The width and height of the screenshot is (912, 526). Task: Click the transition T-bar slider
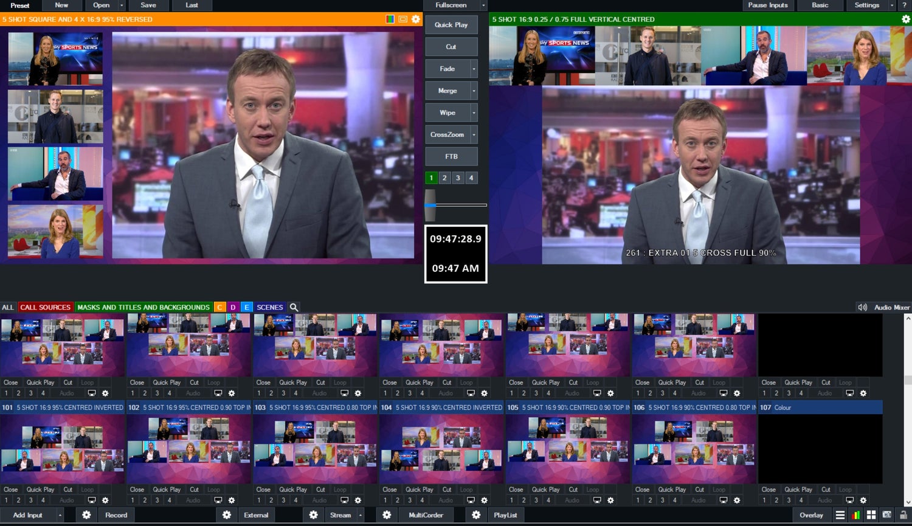pos(432,205)
